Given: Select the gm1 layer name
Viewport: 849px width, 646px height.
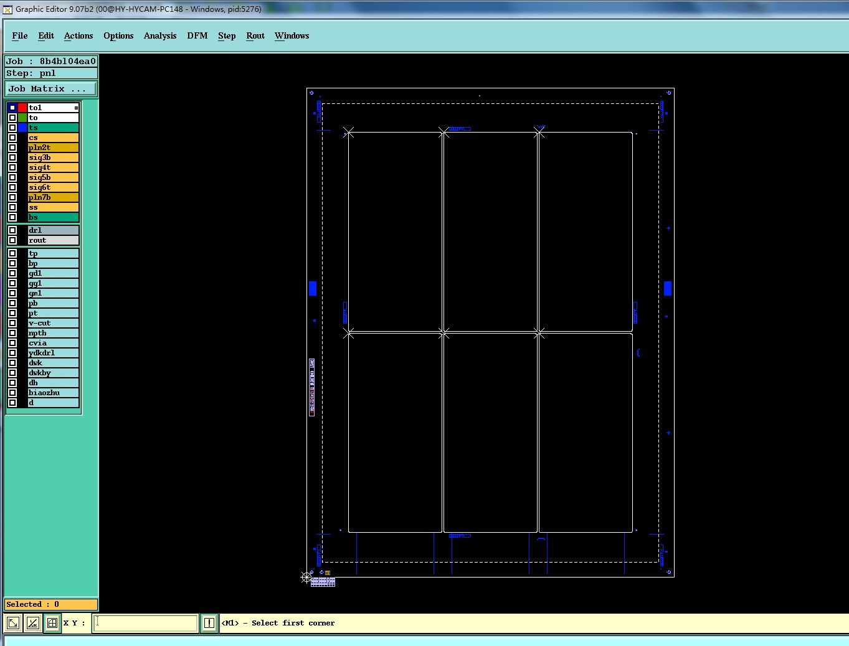Looking at the screenshot, I should (x=54, y=293).
